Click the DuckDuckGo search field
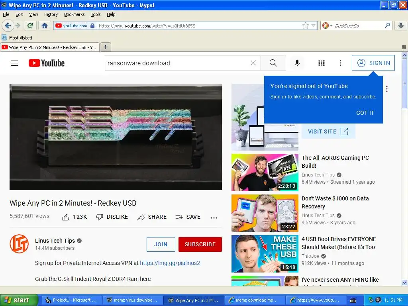 point(359,26)
